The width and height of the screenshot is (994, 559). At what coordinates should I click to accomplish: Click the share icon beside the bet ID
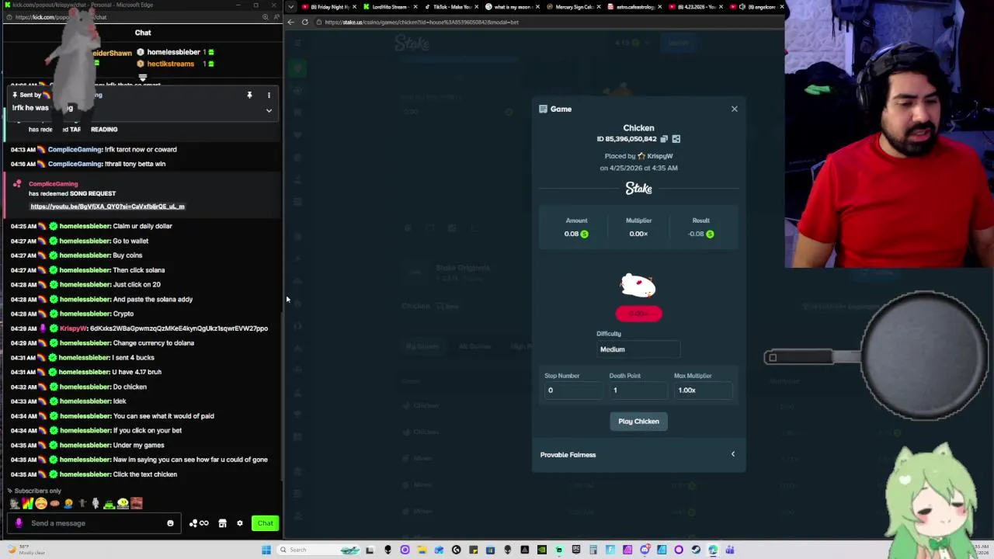pos(676,139)
